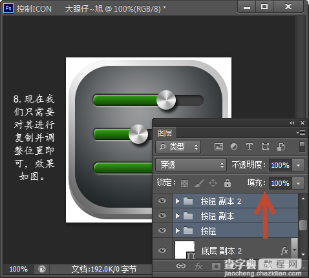Click the 100% zoom field in status bar

19,269
